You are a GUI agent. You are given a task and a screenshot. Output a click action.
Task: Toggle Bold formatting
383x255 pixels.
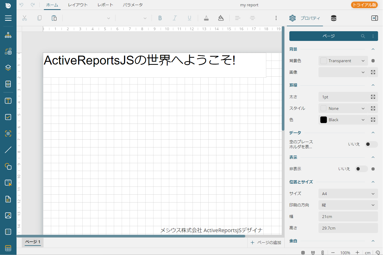tap(160, 18)
